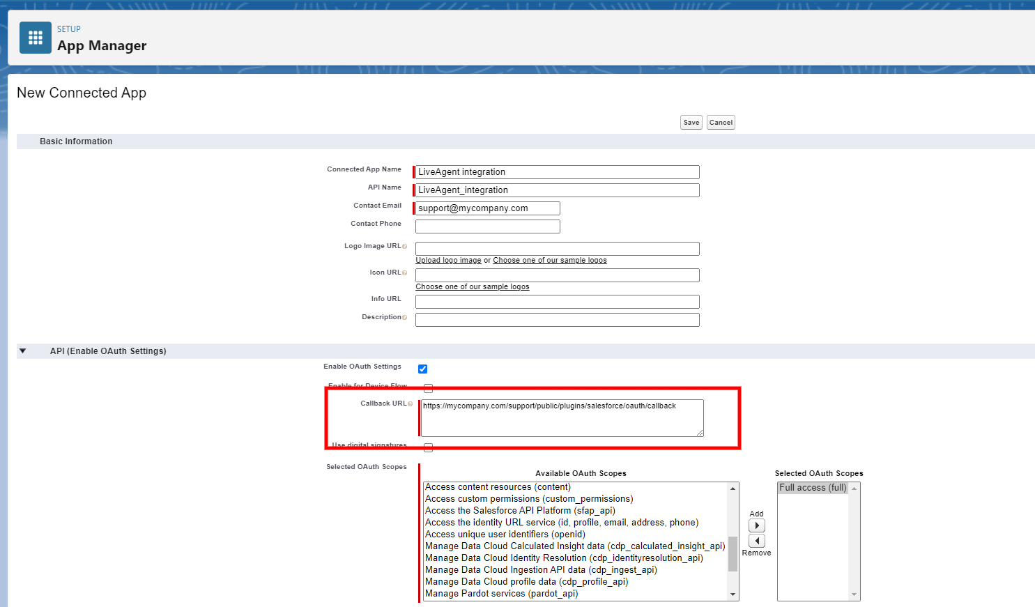Open the App Launcher waffle icon
The height and width of the screenshot is (607, 1035).
click(x=35, y=38)
